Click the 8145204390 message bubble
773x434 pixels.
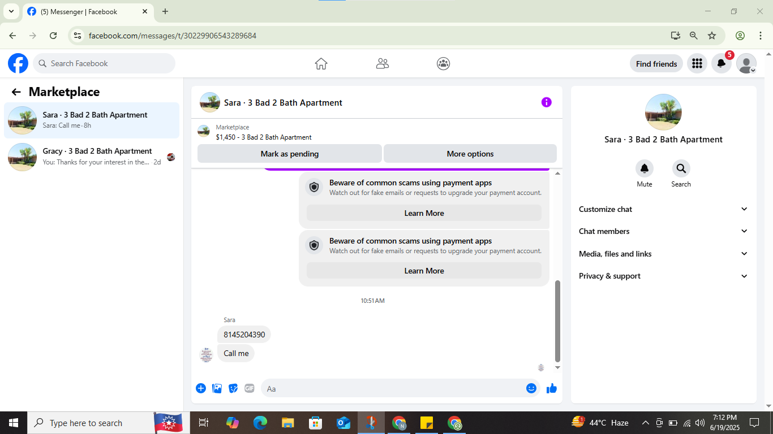pyautogui.click(x=244, y=335)
